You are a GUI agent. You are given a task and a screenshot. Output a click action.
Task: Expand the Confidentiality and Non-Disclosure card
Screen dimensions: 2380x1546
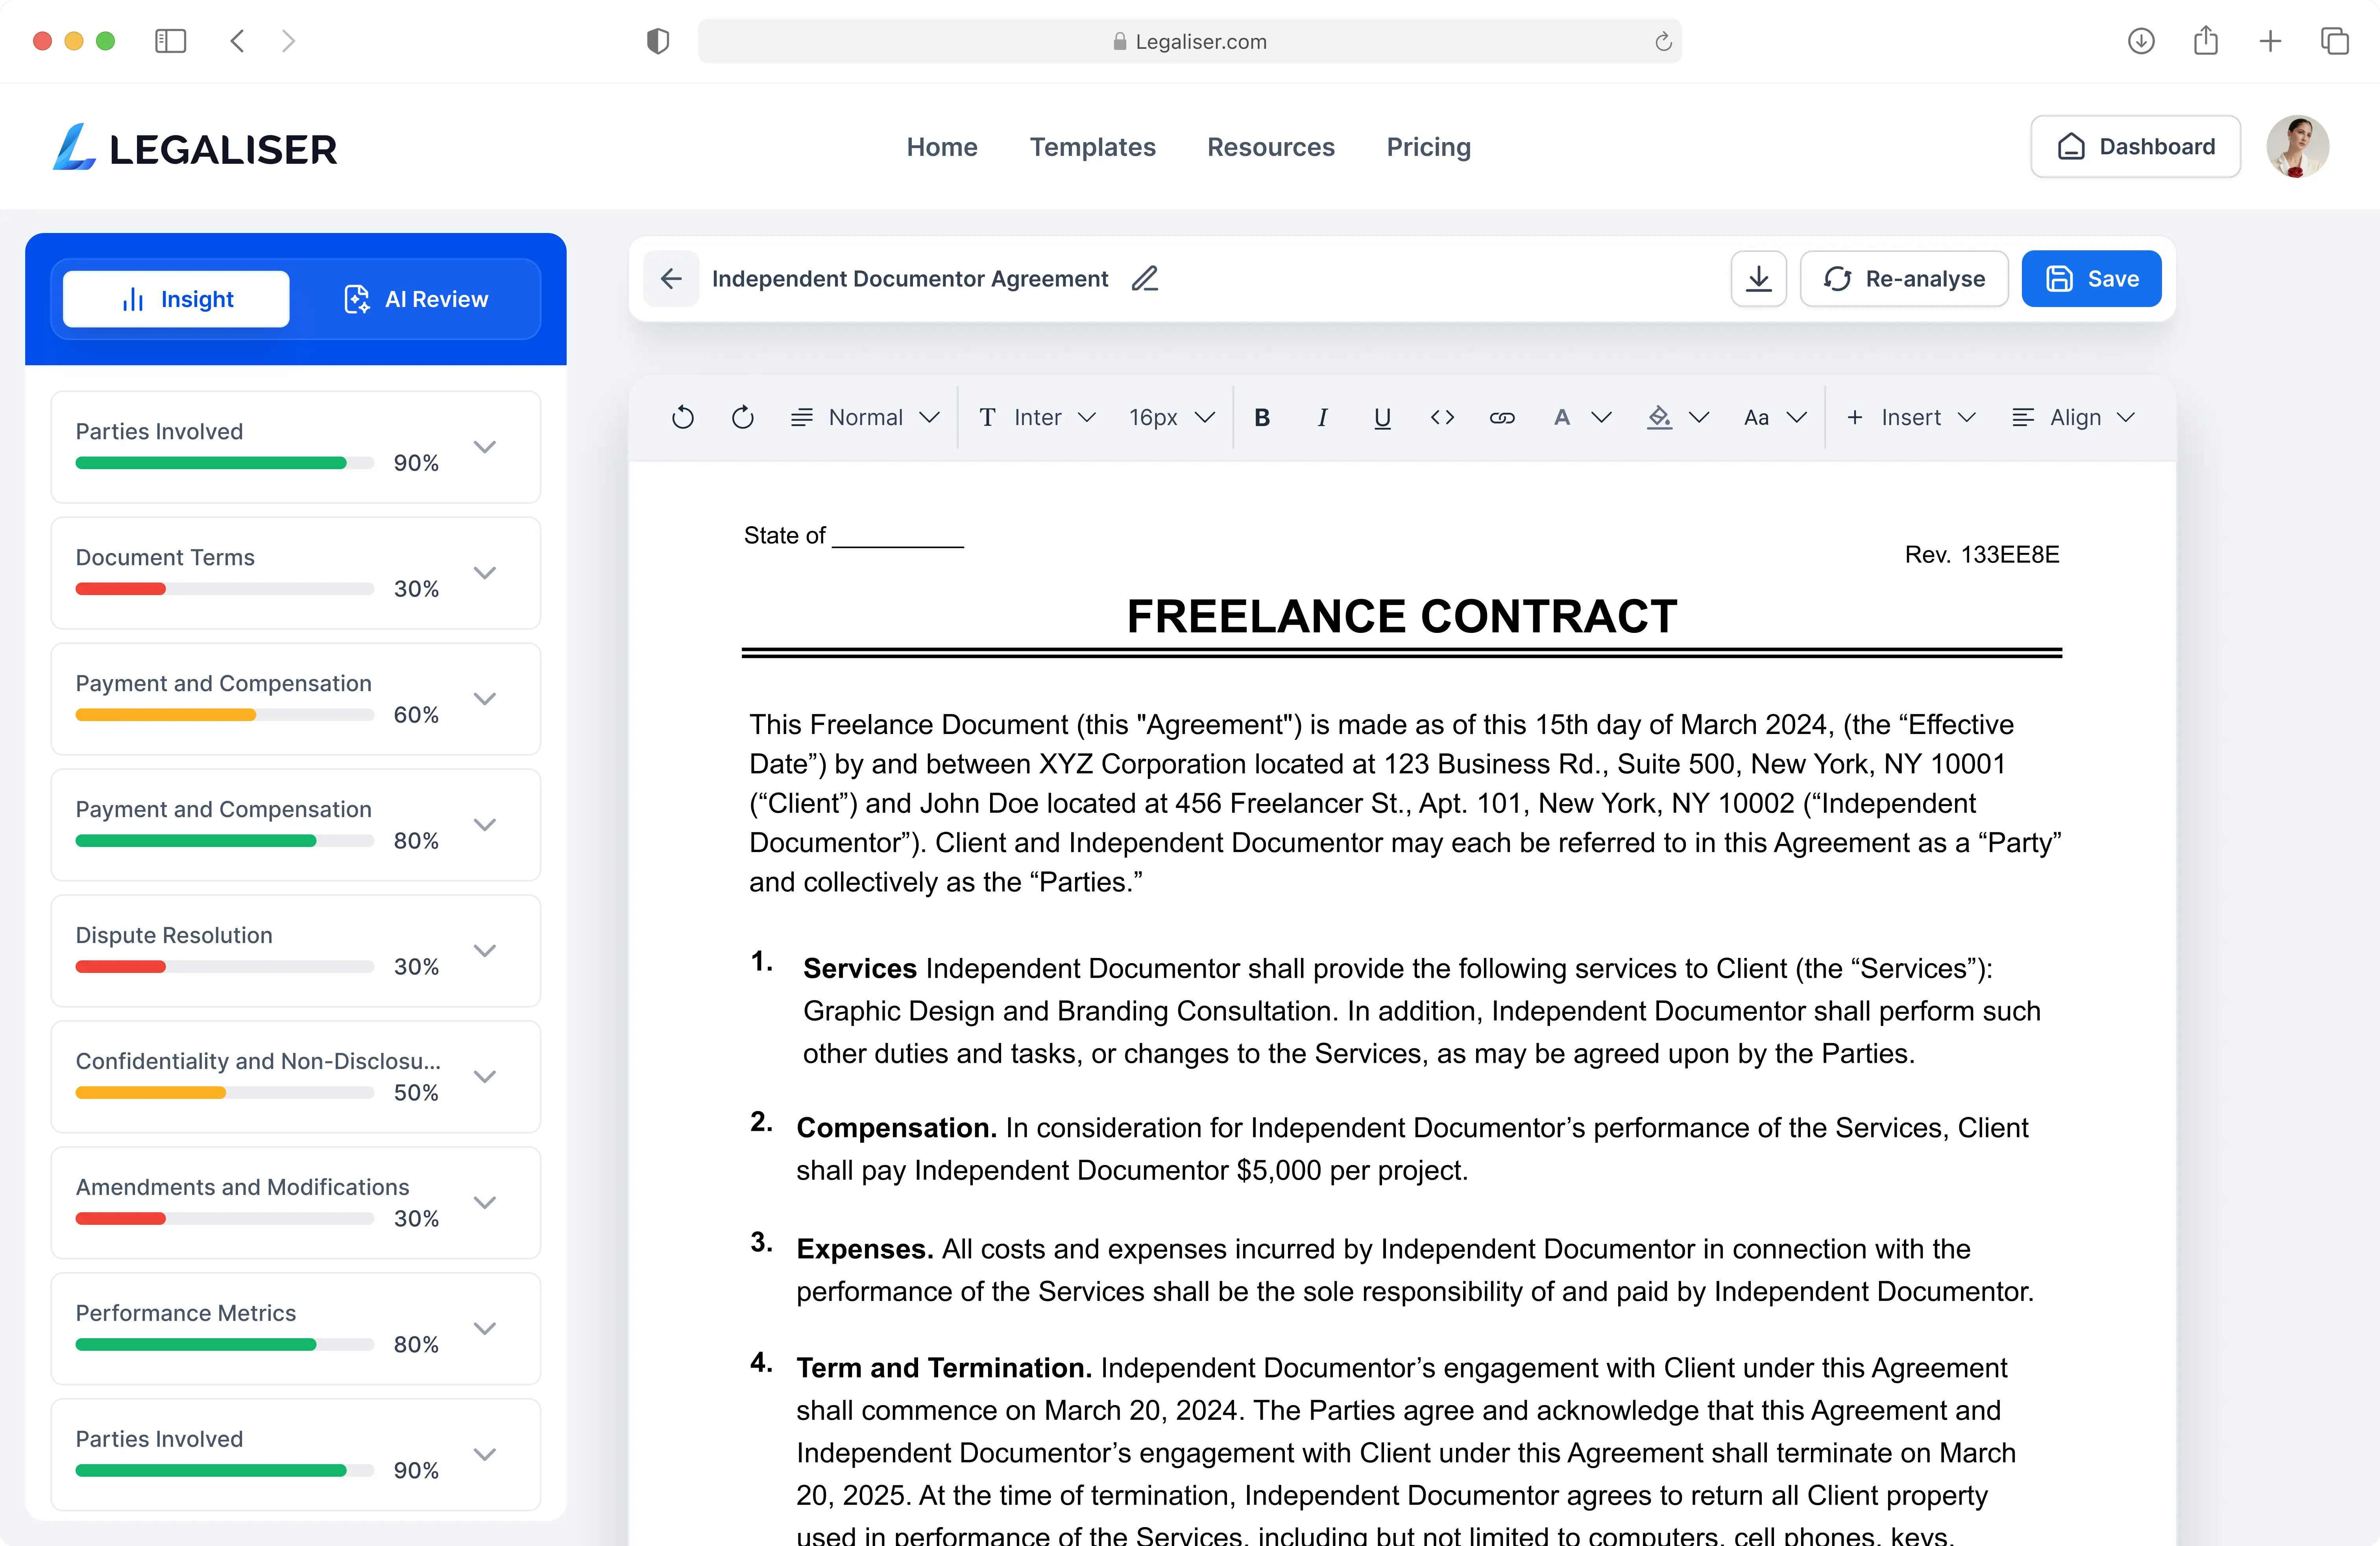tap(484, 1077)
